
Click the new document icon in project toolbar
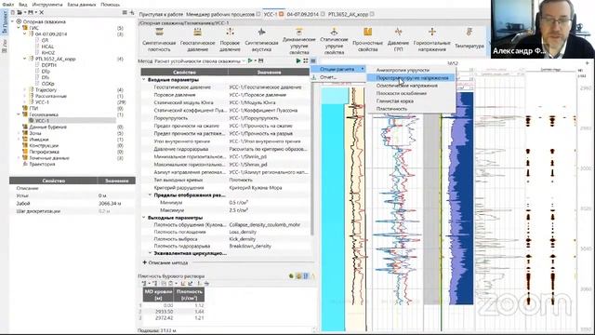(12, 12)
